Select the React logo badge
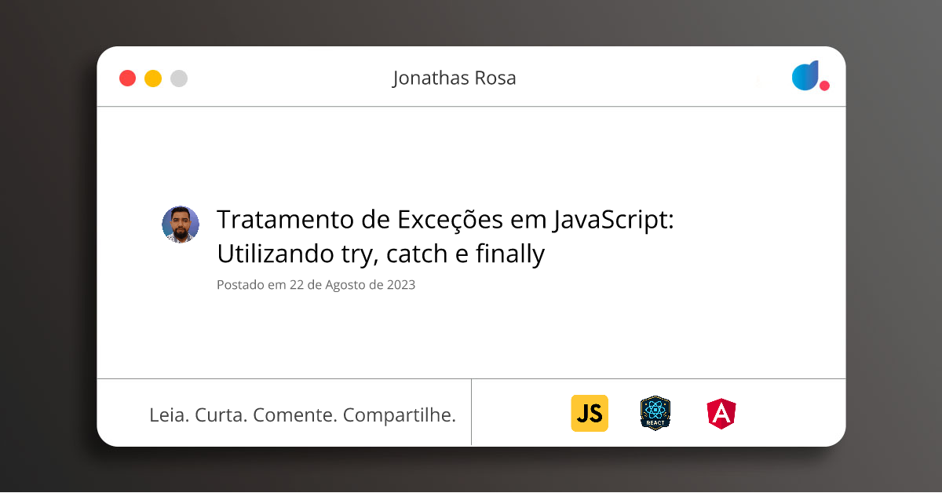Screen dimensions: 942x493 (x=655, y=413)
